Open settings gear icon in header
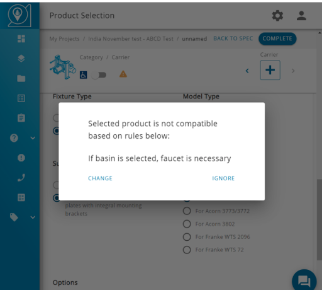The image size is (322, 290). (277, 16)
